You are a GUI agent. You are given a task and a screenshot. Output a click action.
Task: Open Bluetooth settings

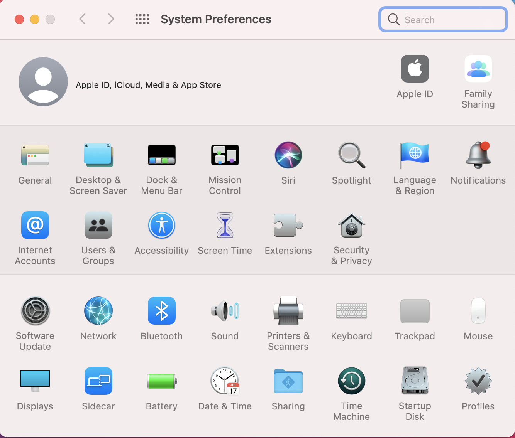tap(161, 311)
